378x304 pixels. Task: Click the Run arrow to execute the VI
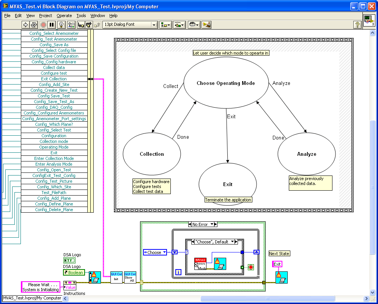click(25, 25)
